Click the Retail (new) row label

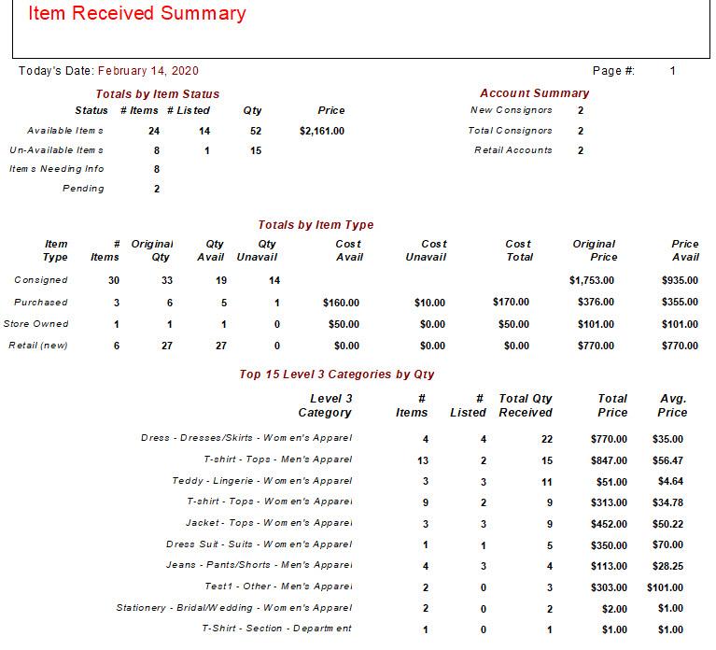(38, 346)
